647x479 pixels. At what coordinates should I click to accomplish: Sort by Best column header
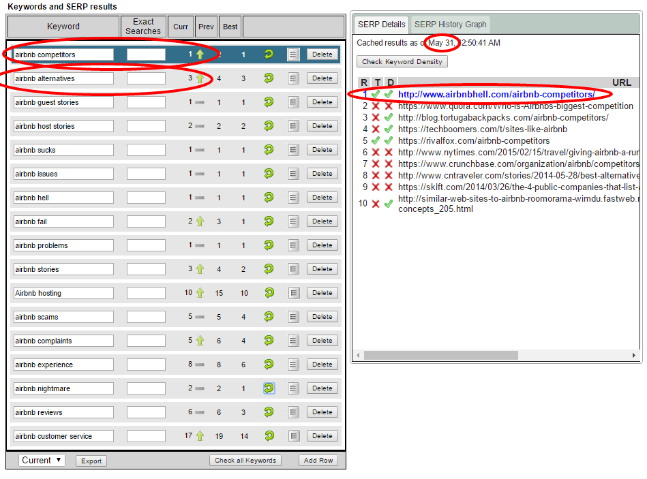coord(230,27)
